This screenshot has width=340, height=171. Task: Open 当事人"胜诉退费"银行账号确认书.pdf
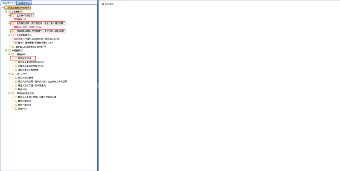tap(36, 43)
